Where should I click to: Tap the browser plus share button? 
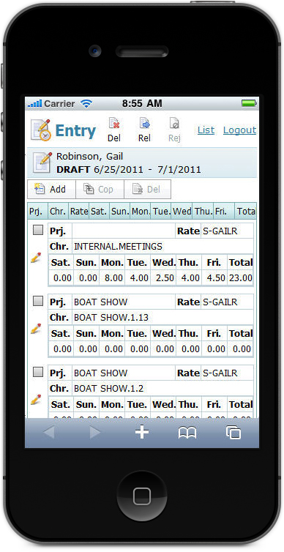pyautogui.click(x=142, y=432)
